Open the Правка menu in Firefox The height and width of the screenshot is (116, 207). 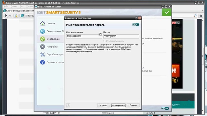14,6
